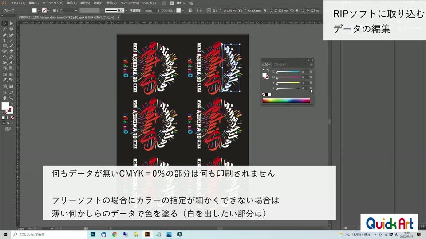Select the Direct Selection tool

[12, 23]
